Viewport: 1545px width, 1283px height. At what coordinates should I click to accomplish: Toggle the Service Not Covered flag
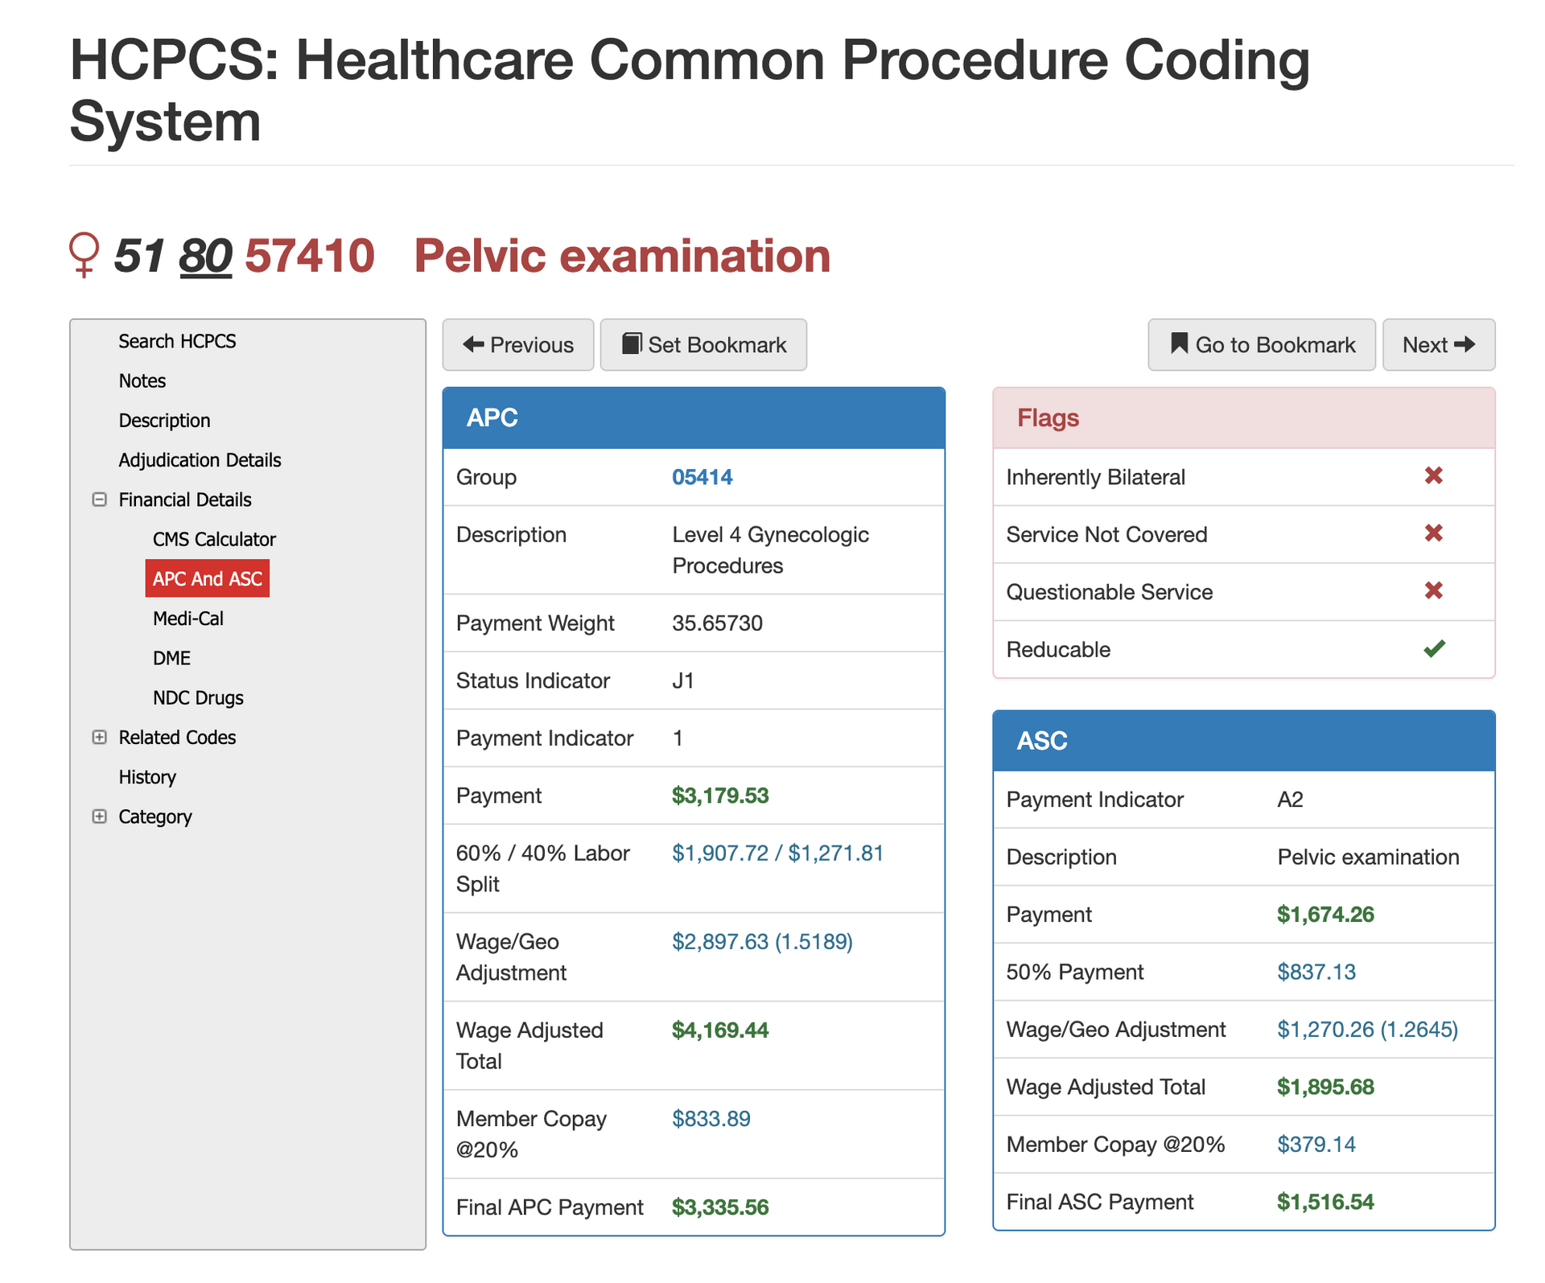[x=1433, y=534]
